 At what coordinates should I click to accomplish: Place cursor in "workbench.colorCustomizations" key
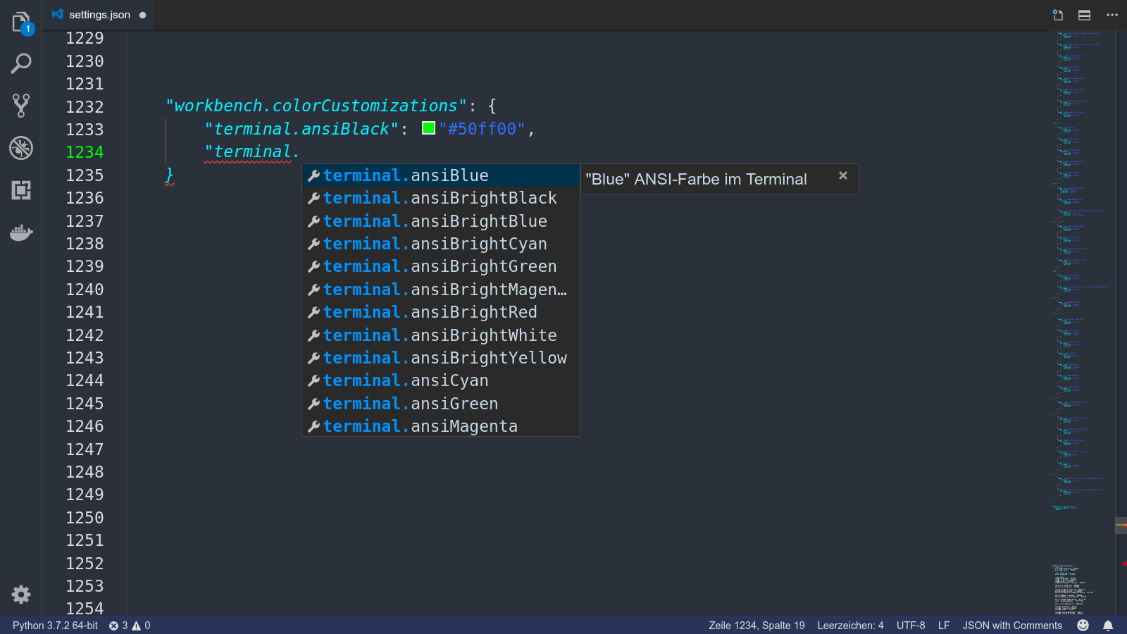[316, 106]
